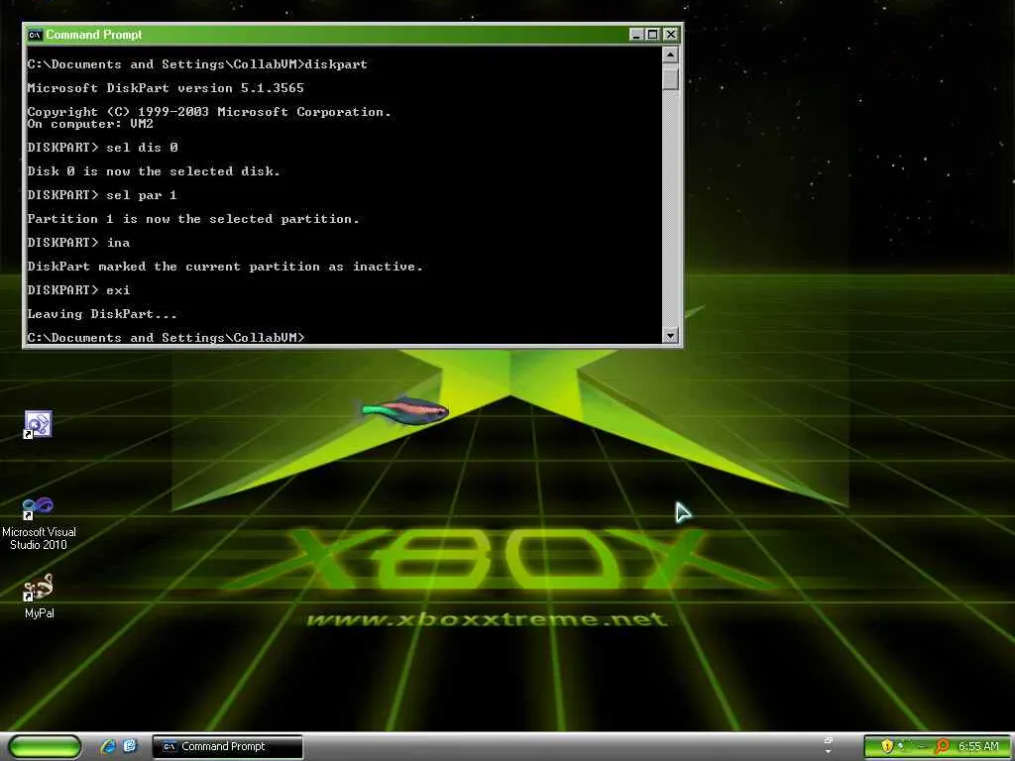Click the 'DISKPART> exi' command line
Viewport: 1015px width, 761px height.
[x=78, y=290]
